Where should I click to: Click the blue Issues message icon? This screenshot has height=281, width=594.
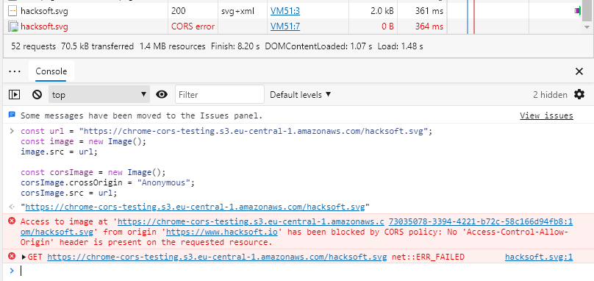12,115
